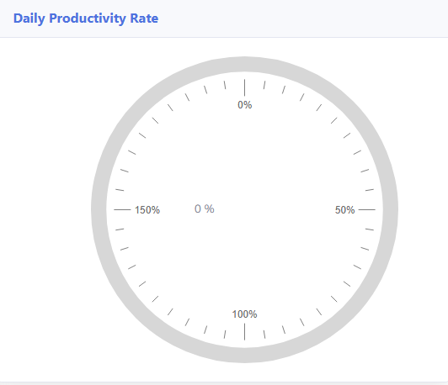
Task: Click the central 0 % value readout
Action: (205, 208)
